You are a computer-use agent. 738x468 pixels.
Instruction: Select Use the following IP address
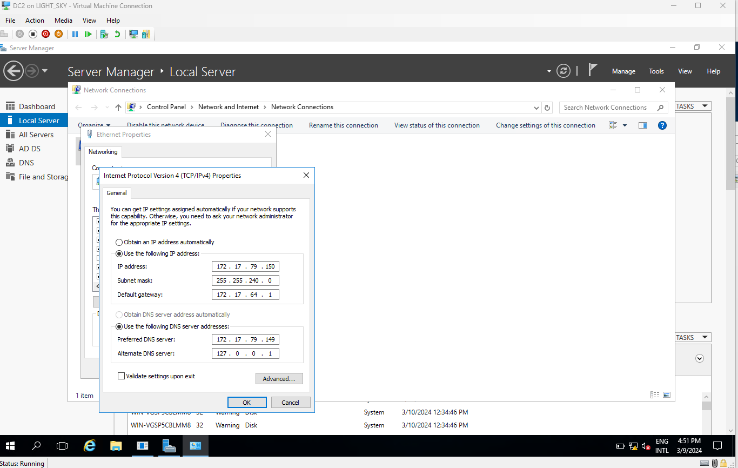coord(158,253)
